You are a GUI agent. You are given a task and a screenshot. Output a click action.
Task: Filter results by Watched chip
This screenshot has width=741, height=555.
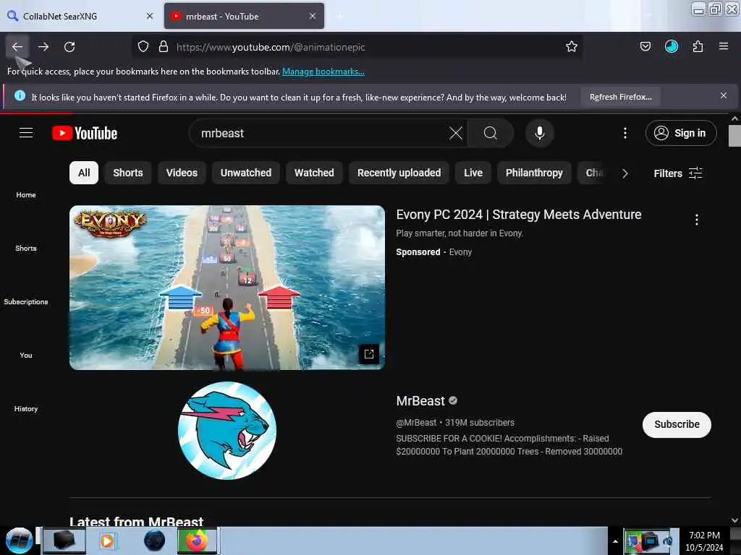[314, 173]
